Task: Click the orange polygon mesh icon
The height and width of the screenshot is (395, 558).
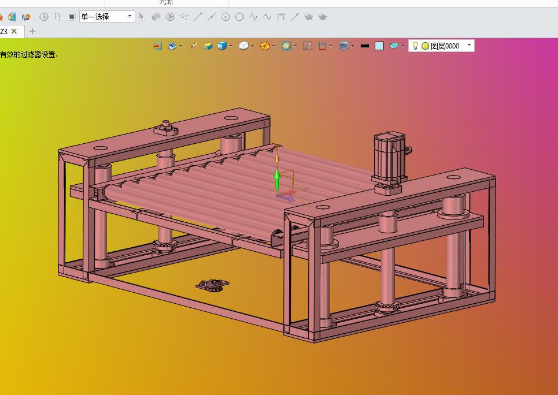Action: coord(265,46)
